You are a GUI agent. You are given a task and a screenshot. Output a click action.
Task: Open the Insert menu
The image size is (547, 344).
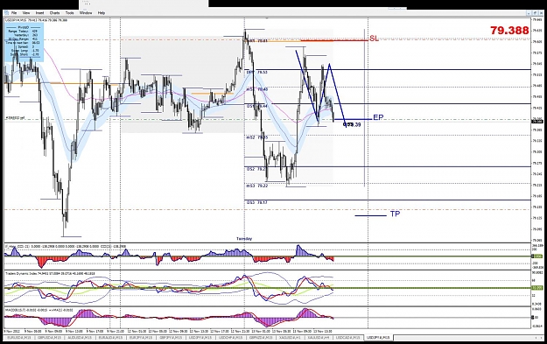pos(39,13)
